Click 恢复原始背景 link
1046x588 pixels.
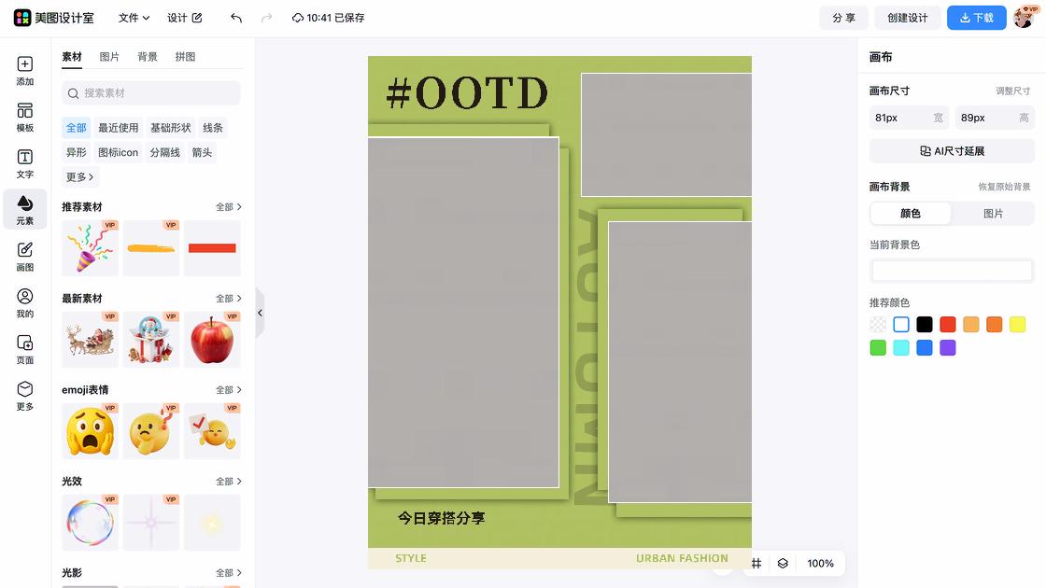(1004, 187)
